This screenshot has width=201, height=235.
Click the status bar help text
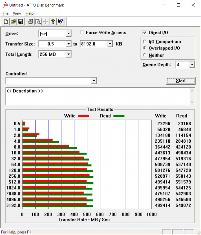16,232
